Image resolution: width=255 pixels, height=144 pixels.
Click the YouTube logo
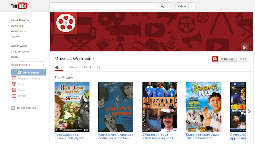click(19, 6)
